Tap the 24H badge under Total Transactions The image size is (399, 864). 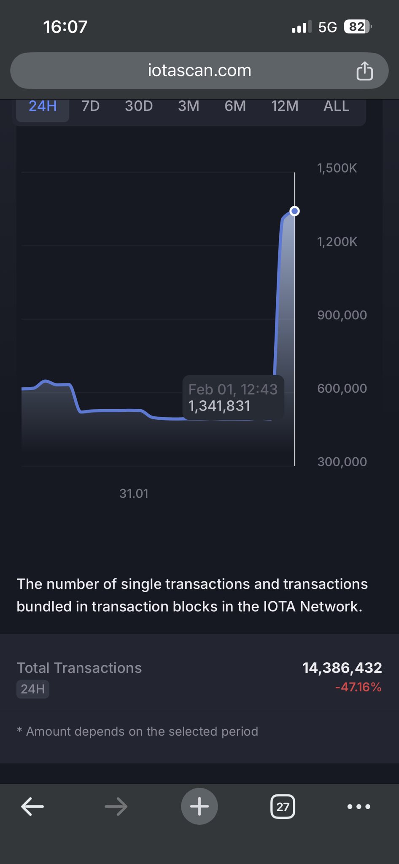(x=33, y=689)
